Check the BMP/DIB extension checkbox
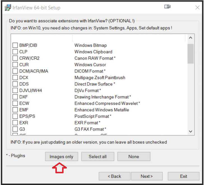204x185 pixels. [x=15, y=45]
